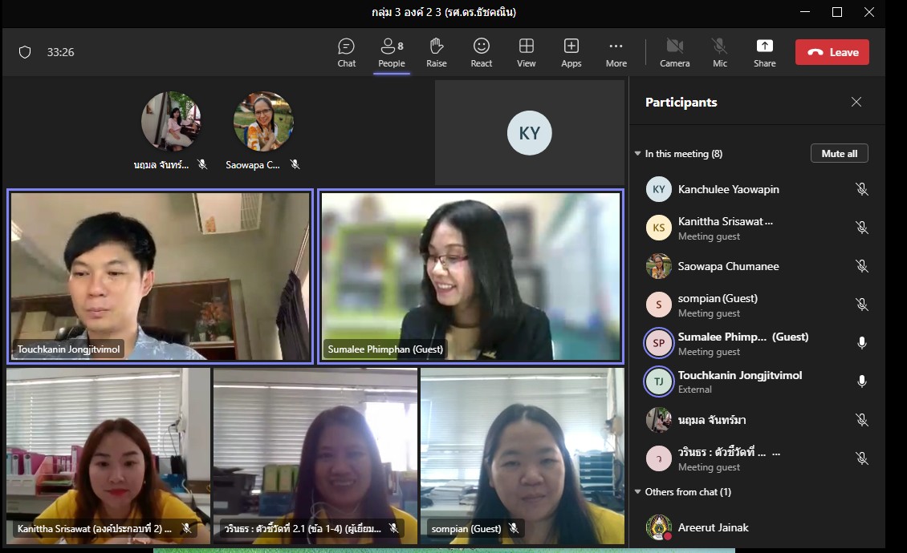Open the More options menu
The width and height of the screenshot is (907, 553).
click(x=616, y=52)
